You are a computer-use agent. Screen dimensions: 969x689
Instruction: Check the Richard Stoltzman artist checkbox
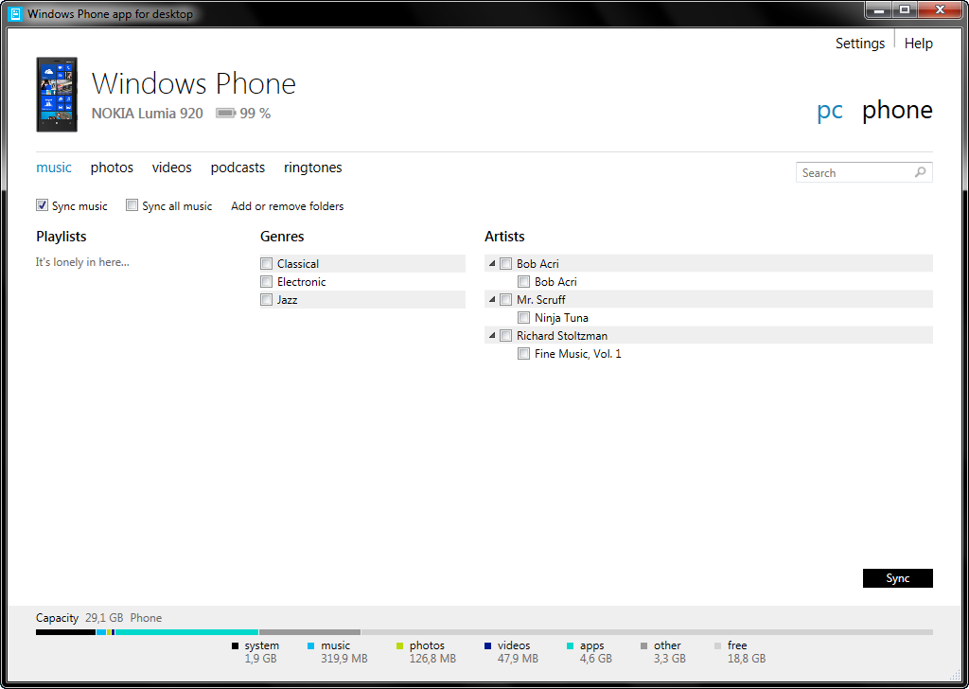pyautogui.click(x=505, y=336)
